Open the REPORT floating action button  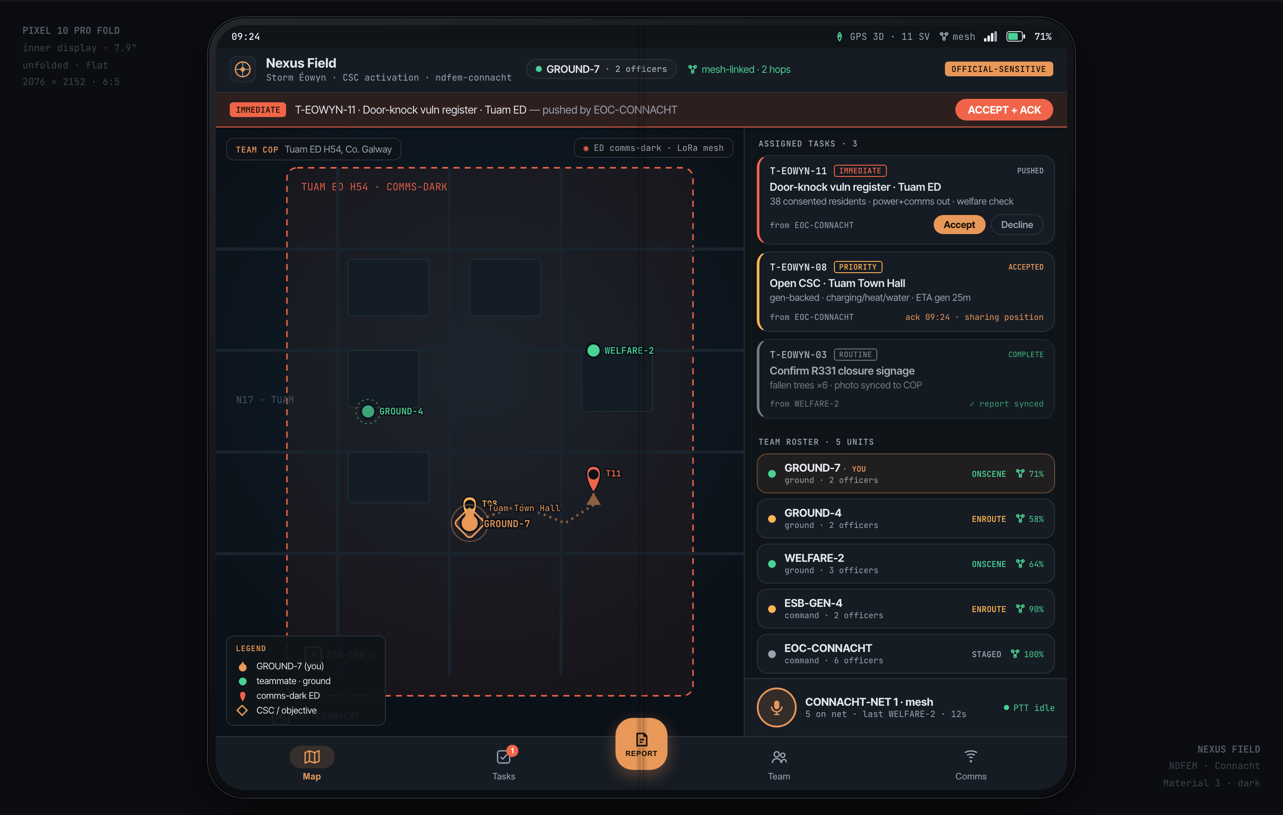pos(641,744)
